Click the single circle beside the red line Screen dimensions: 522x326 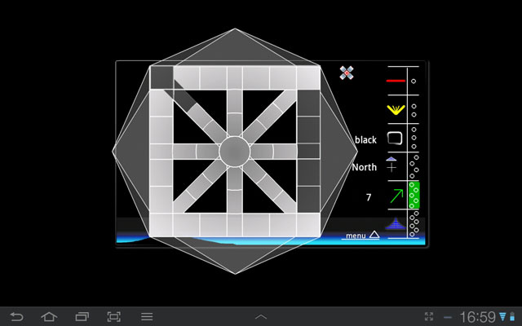414,81
